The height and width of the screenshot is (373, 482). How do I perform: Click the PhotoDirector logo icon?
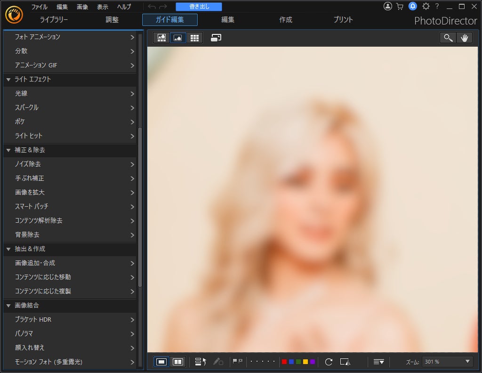[14, 15]
